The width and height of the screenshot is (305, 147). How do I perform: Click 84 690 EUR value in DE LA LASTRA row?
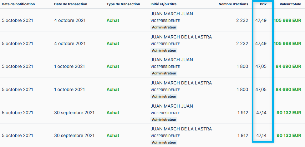288,89
